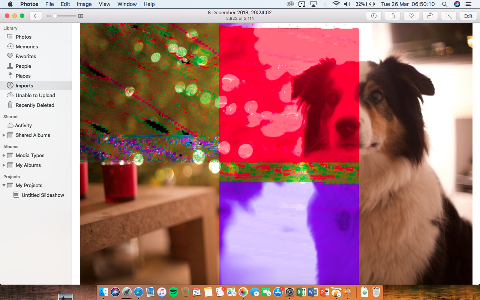Open the Apple menu
This screenshot has width=480, height=300.
click(x=10, y=4)
